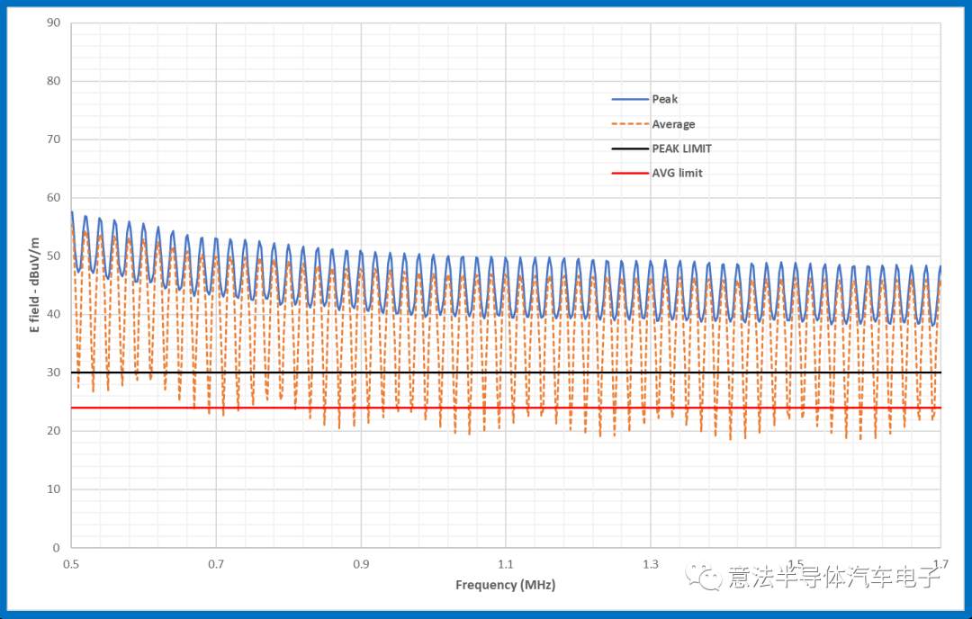Image resolution: width=972 pixels, height=619 pixels.
Task: Click the 0.5 tick label on frequency axis
Action: (71, 563)
